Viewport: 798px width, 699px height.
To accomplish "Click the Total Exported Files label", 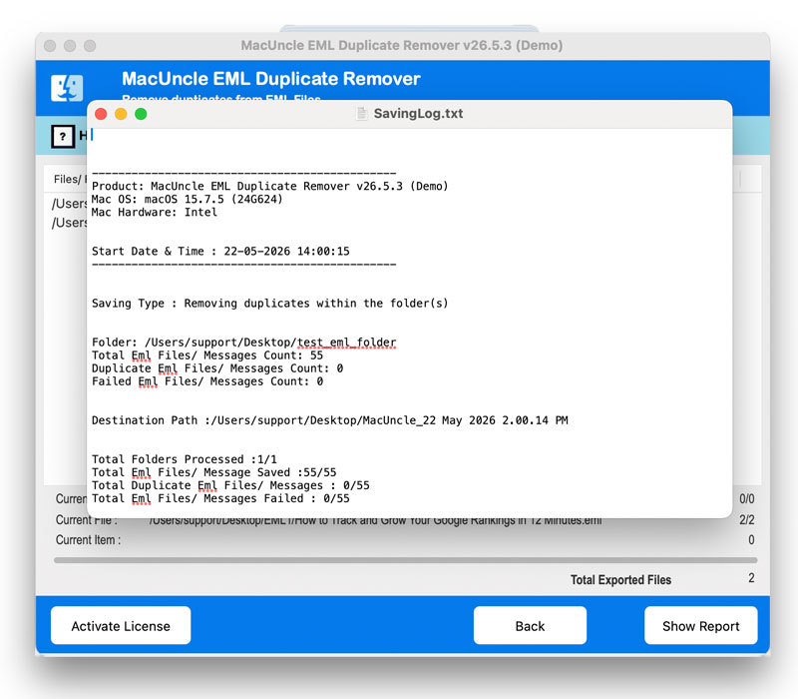I will pyautogui.click(x=620, y=580).
